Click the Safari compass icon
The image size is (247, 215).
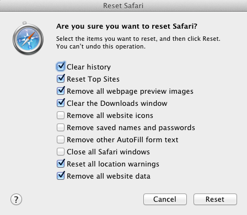(x=28, y=38)
